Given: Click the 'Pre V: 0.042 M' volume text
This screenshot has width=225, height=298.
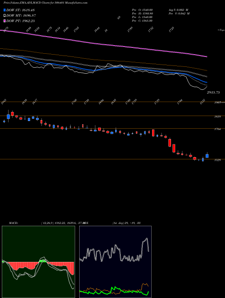Looking at the screenshot, I should (x=179, y=14).
